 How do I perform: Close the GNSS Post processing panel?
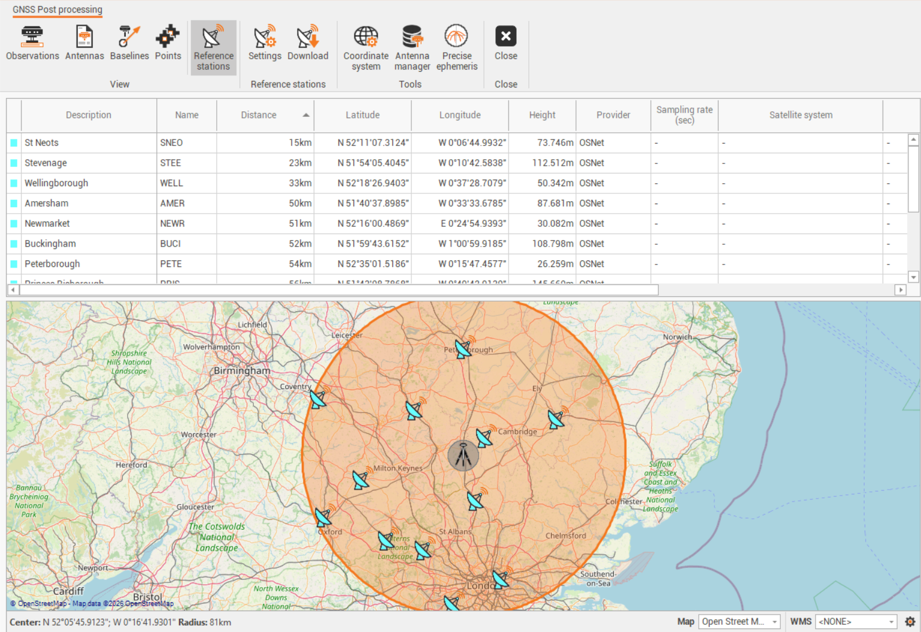505,43
